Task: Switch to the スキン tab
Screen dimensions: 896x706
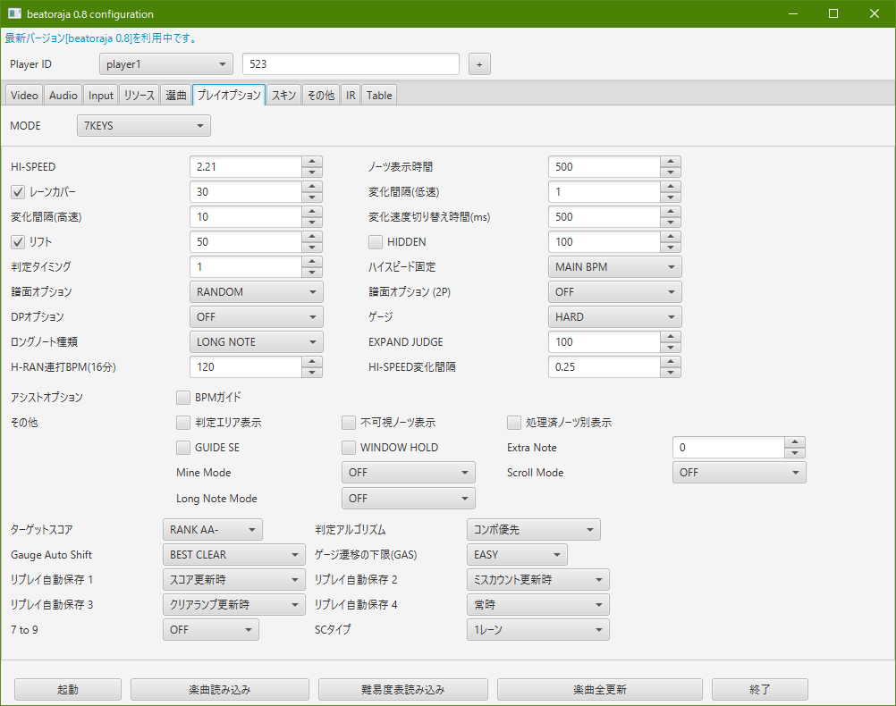Action: (283, 96)
